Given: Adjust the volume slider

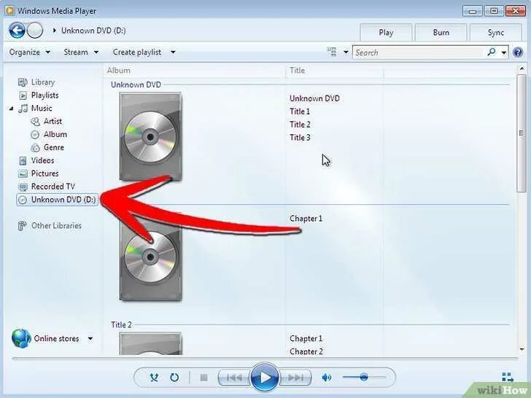Looking at the screenshot, I should pos(364,377).
